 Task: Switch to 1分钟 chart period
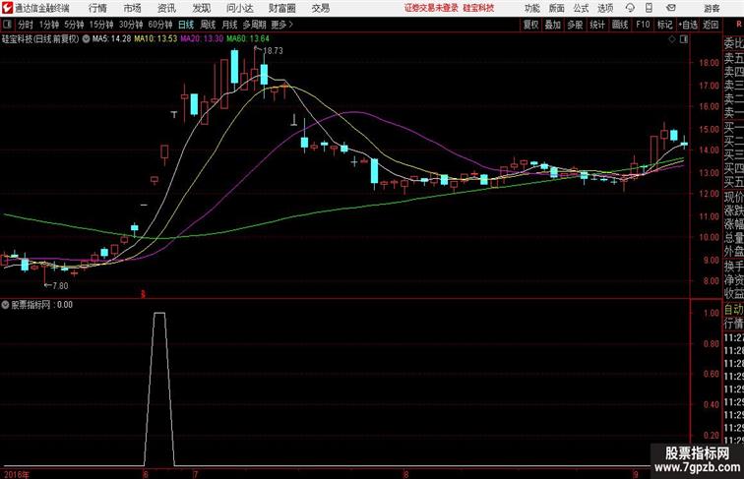point(49,25)
